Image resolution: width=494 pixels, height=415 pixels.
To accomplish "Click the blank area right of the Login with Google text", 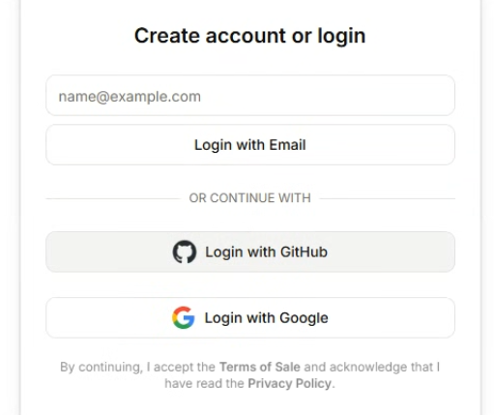I will (392, 317).
